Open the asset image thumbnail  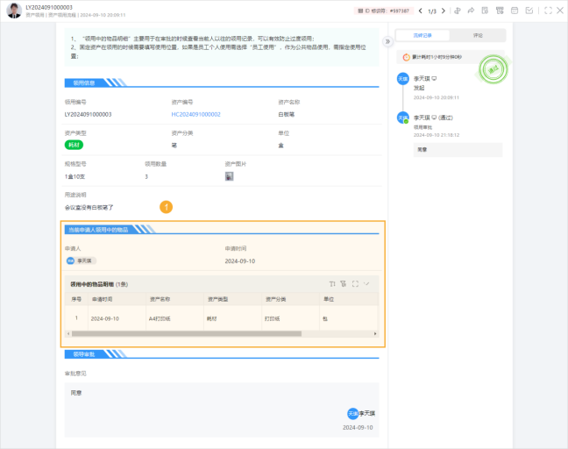pos(229,176)
